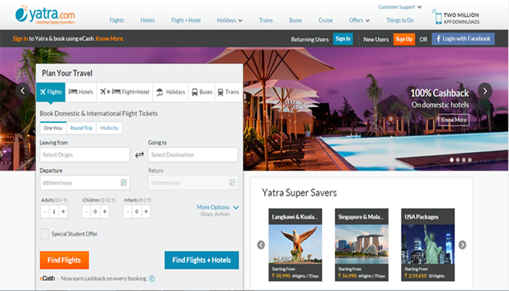509x291 pixels.
Task: Click the mobile app download icon
Action: click(438, 17)
